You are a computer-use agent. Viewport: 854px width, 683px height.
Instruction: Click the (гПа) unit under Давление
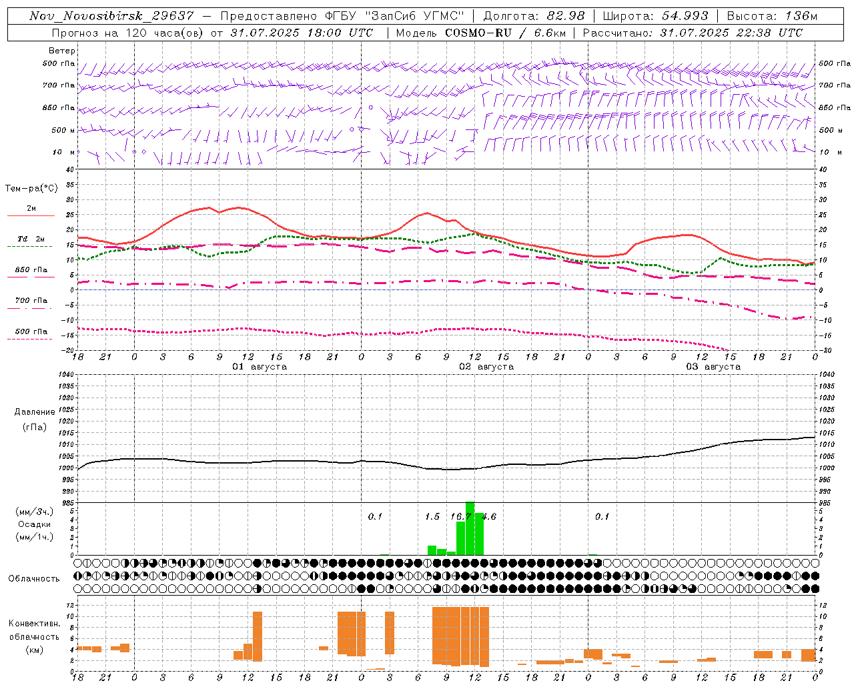pos(34,428)
